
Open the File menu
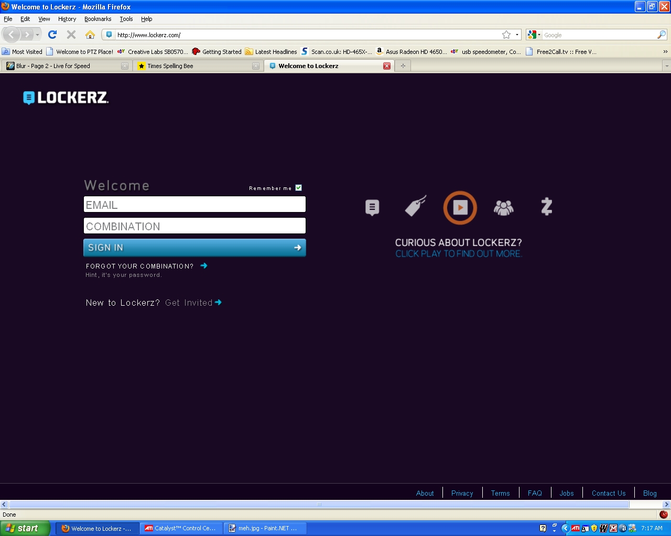coord(8,19)
